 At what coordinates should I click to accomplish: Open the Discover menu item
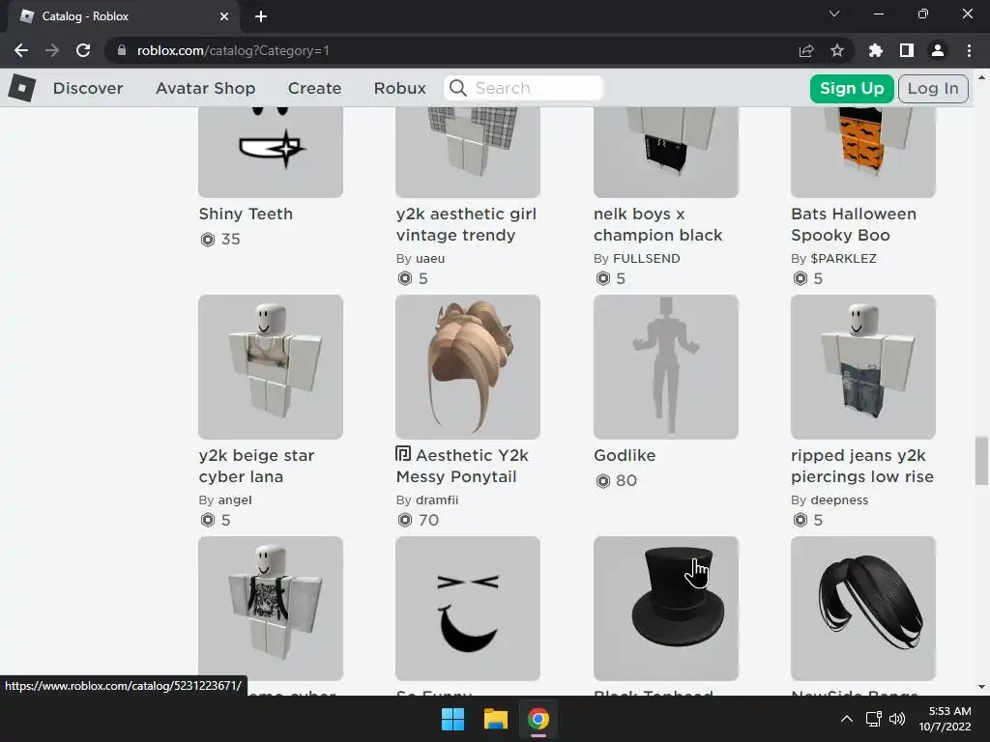click(x=88, y=88)
